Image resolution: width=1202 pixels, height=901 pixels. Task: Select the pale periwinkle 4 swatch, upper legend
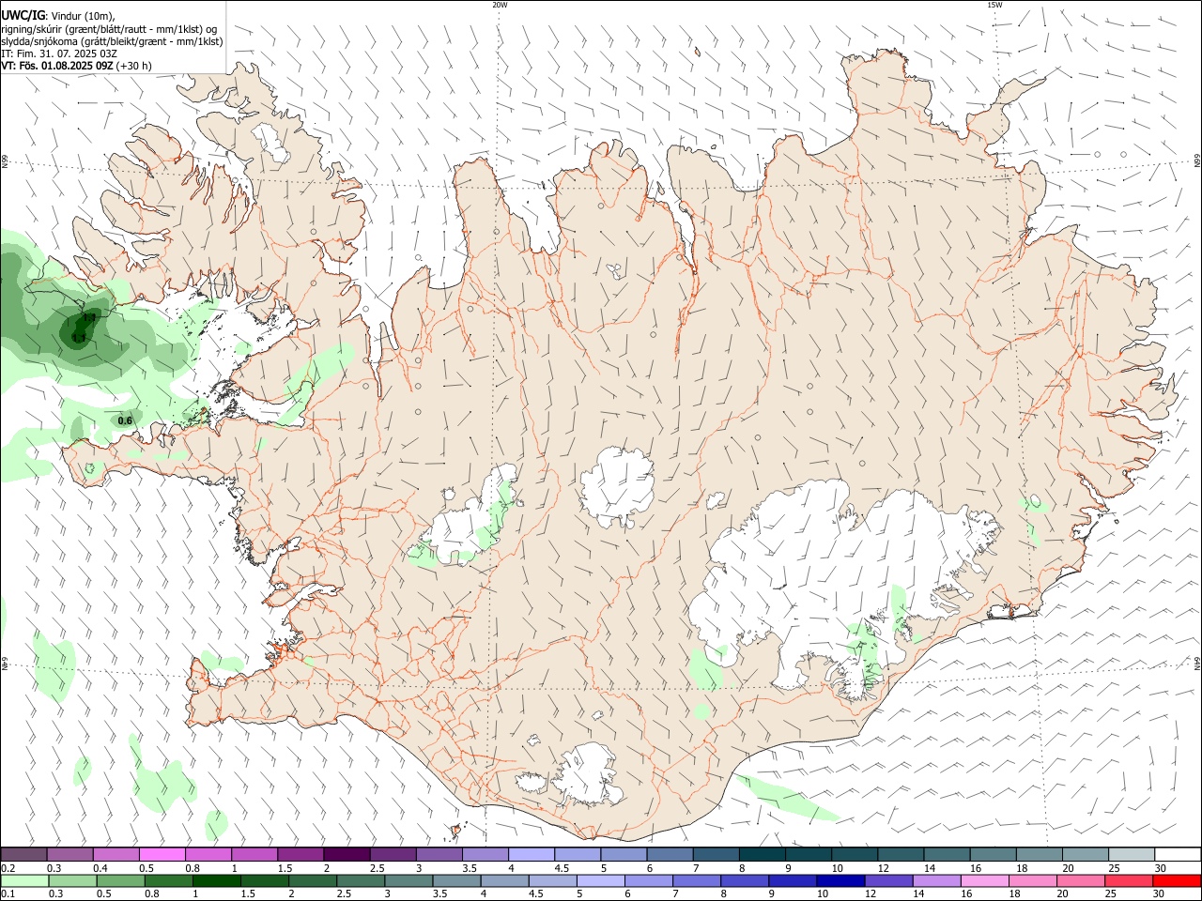(532, 855)
